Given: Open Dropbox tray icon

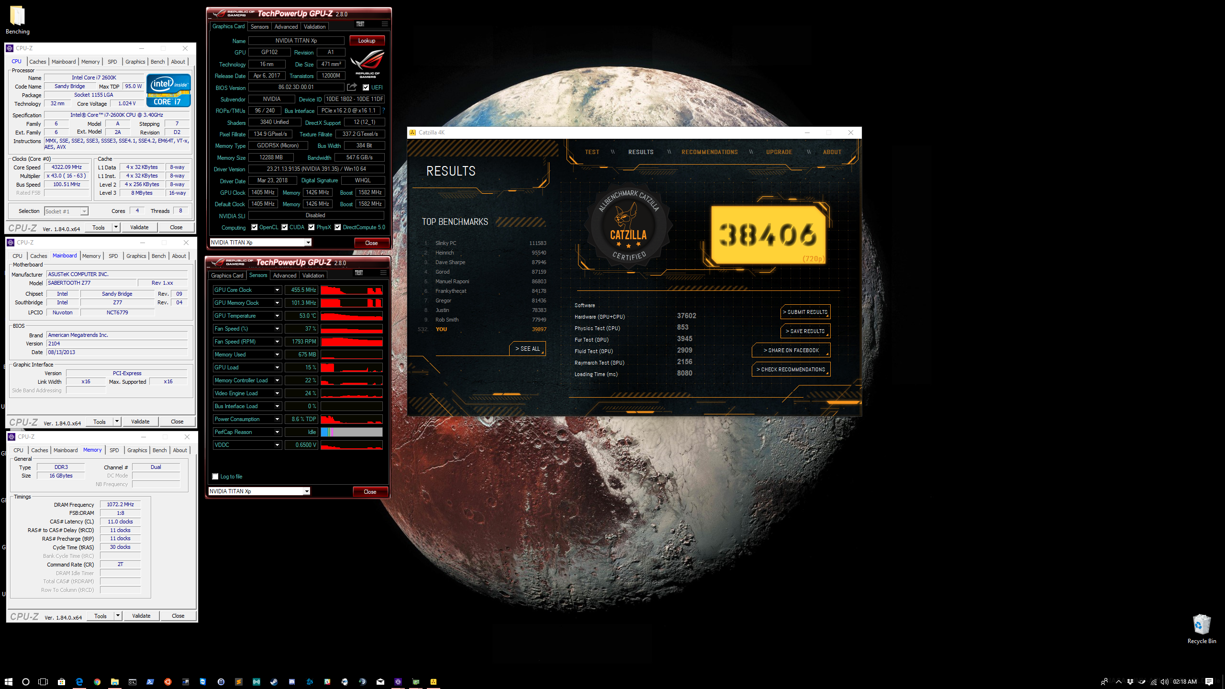Looking at the screenshot, I should [x=1130, y=681].
